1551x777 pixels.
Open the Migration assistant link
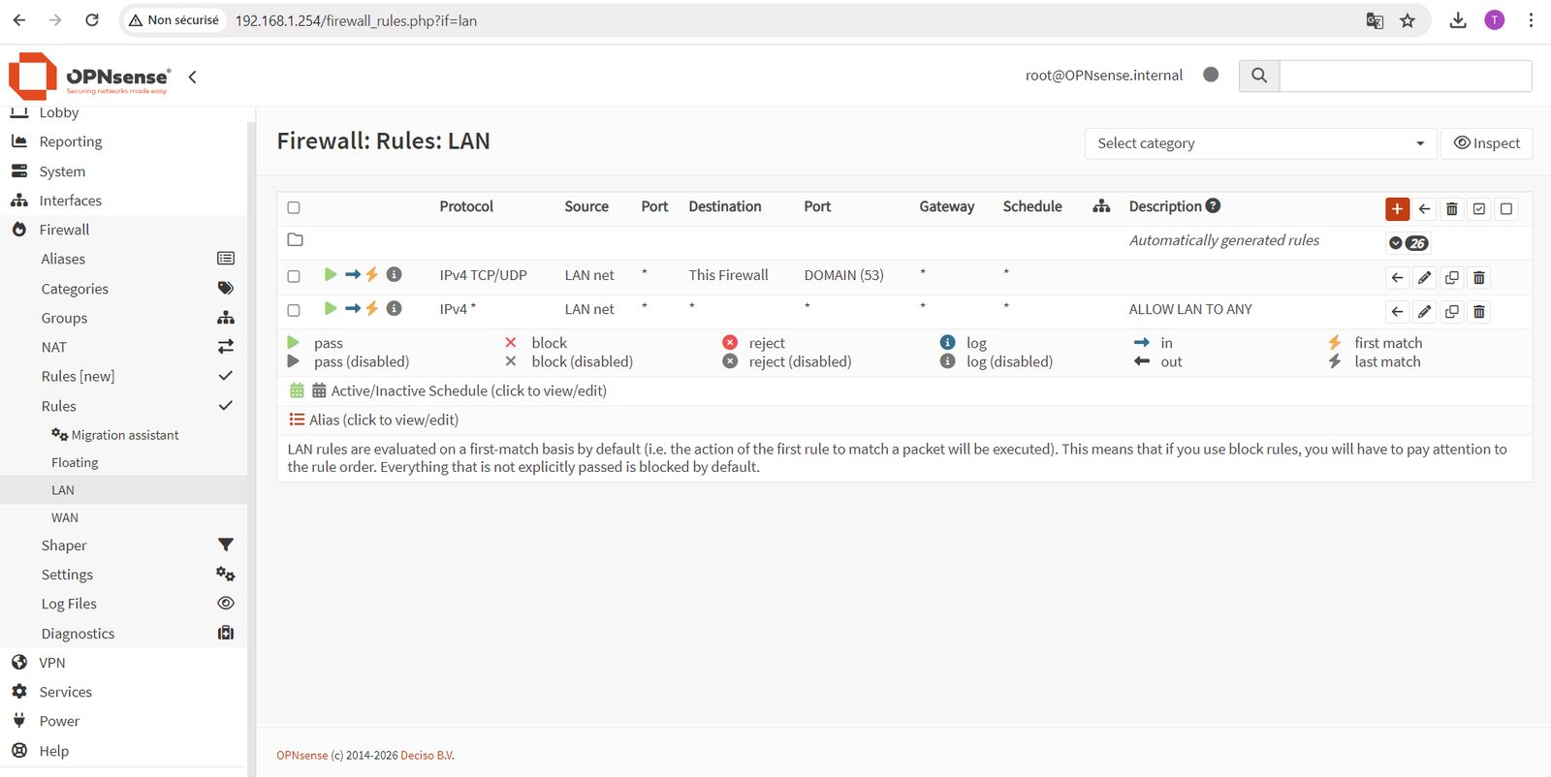point(123,435)
